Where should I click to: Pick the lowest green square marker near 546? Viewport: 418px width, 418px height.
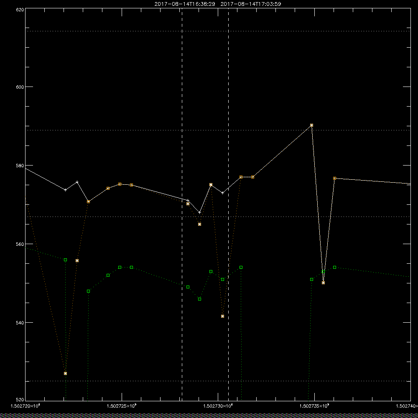(x=200, y=299)
